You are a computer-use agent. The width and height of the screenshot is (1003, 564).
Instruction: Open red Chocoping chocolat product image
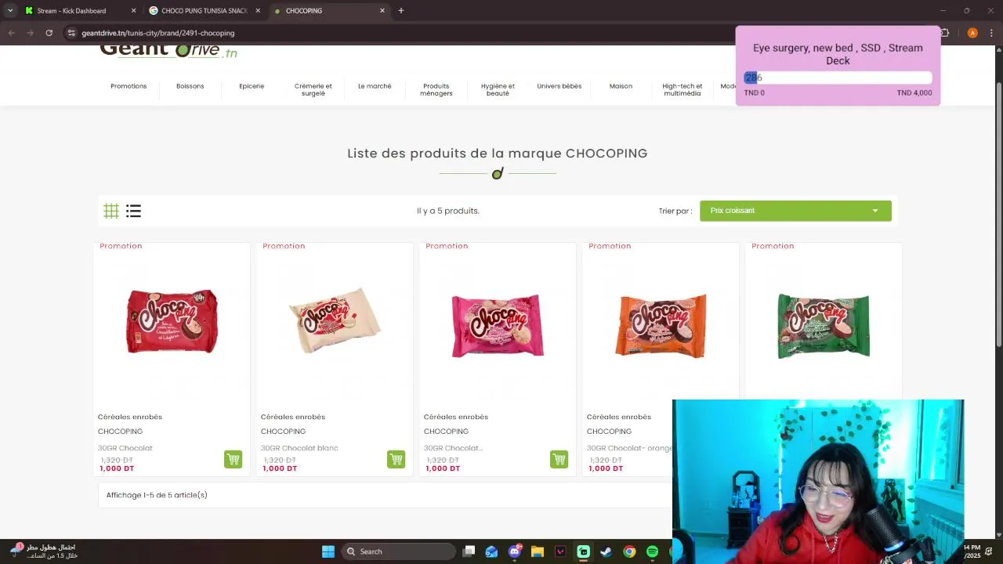click(x=172, y=322)
